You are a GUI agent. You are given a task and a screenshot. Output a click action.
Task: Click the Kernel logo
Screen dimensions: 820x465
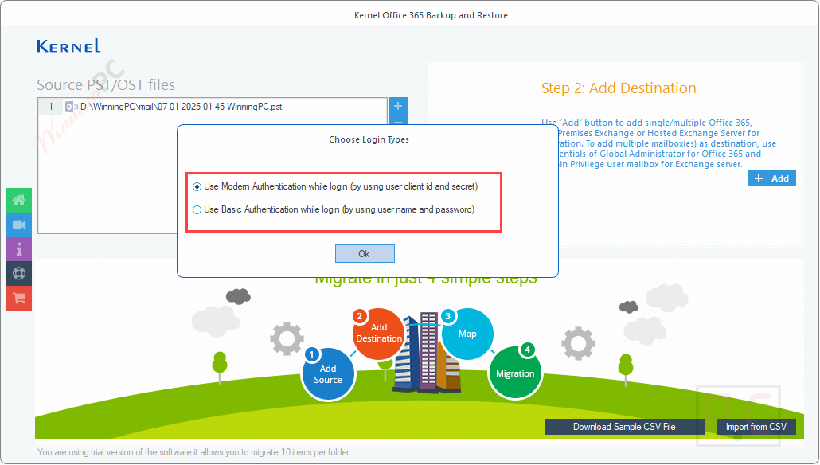[x=68, y=45]
